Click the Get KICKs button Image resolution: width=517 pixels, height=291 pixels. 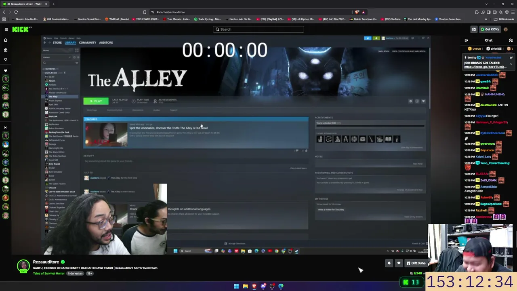(x=490, y=29)
